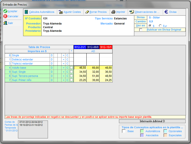The width and height of the screenshot is (191, 144).
Task: Open Calculos Automáticos link
Action: pos(42,12)
